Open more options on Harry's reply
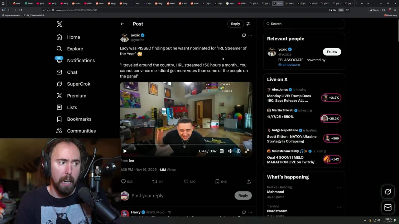This screenshot has height=224, width=399. [x=250, y=212]
